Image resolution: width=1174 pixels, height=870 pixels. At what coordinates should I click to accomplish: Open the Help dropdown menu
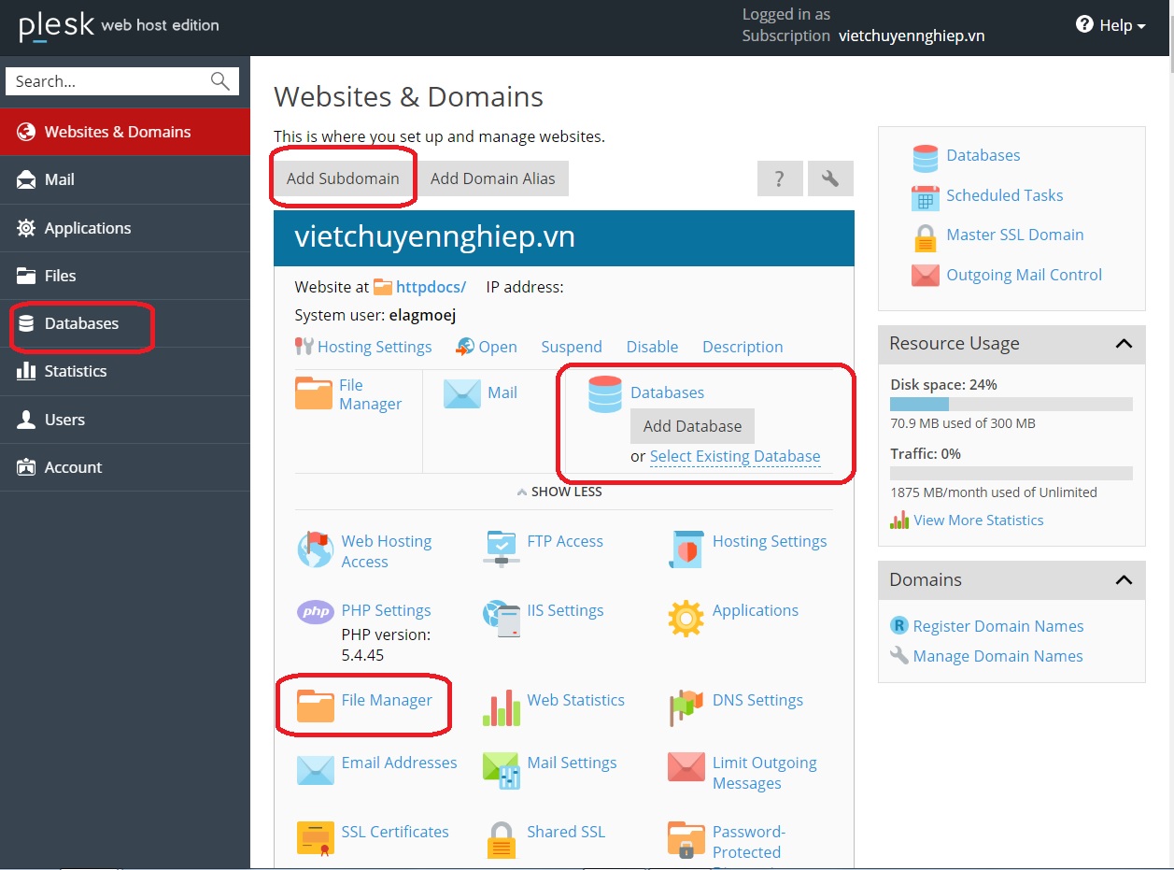pos(1110,25)
